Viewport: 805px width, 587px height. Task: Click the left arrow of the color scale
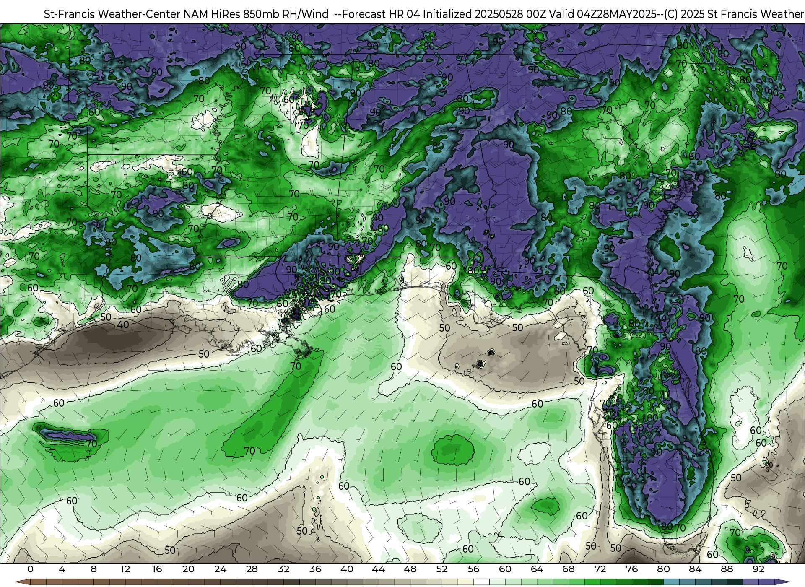tap(23, 582)
